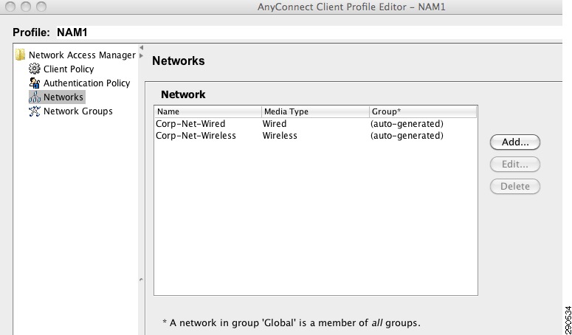The image size is (572, 335).
Task: Expand sidebar with right split-pane arrow
Action: [142, 56]
